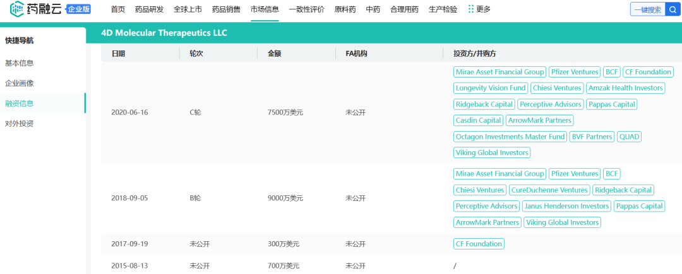Open the 更多 grid dots icon
Image resolution: width=682 pixels, height=274 pixels.
coord(470,9)
